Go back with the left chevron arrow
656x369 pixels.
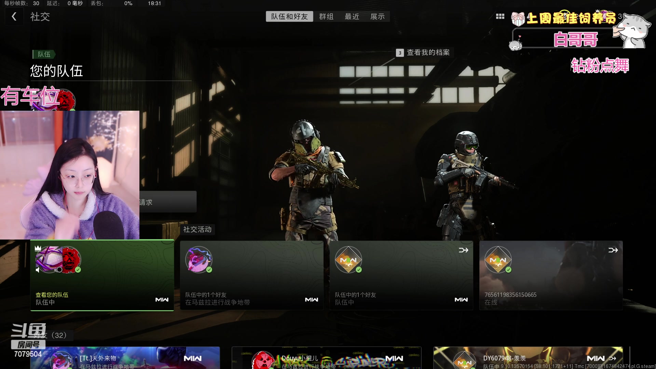(x=14, y=16)
